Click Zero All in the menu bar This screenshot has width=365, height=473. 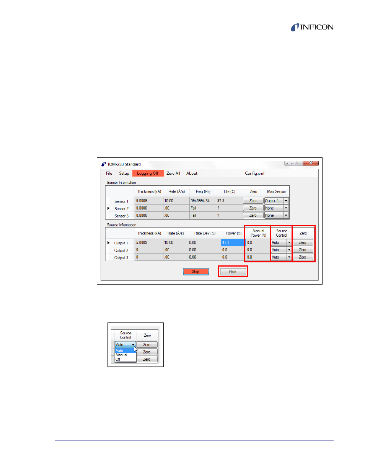click(173, 173)
